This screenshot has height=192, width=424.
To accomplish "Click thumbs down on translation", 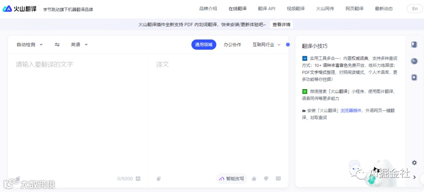I will coord(266,179).
